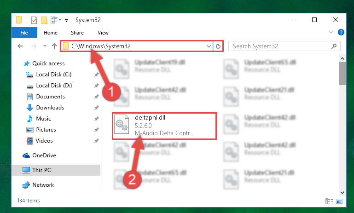The height and width of the screenshot is (213, 354).
Task: Click the Quick access star icon
Action: coord(27,63)
